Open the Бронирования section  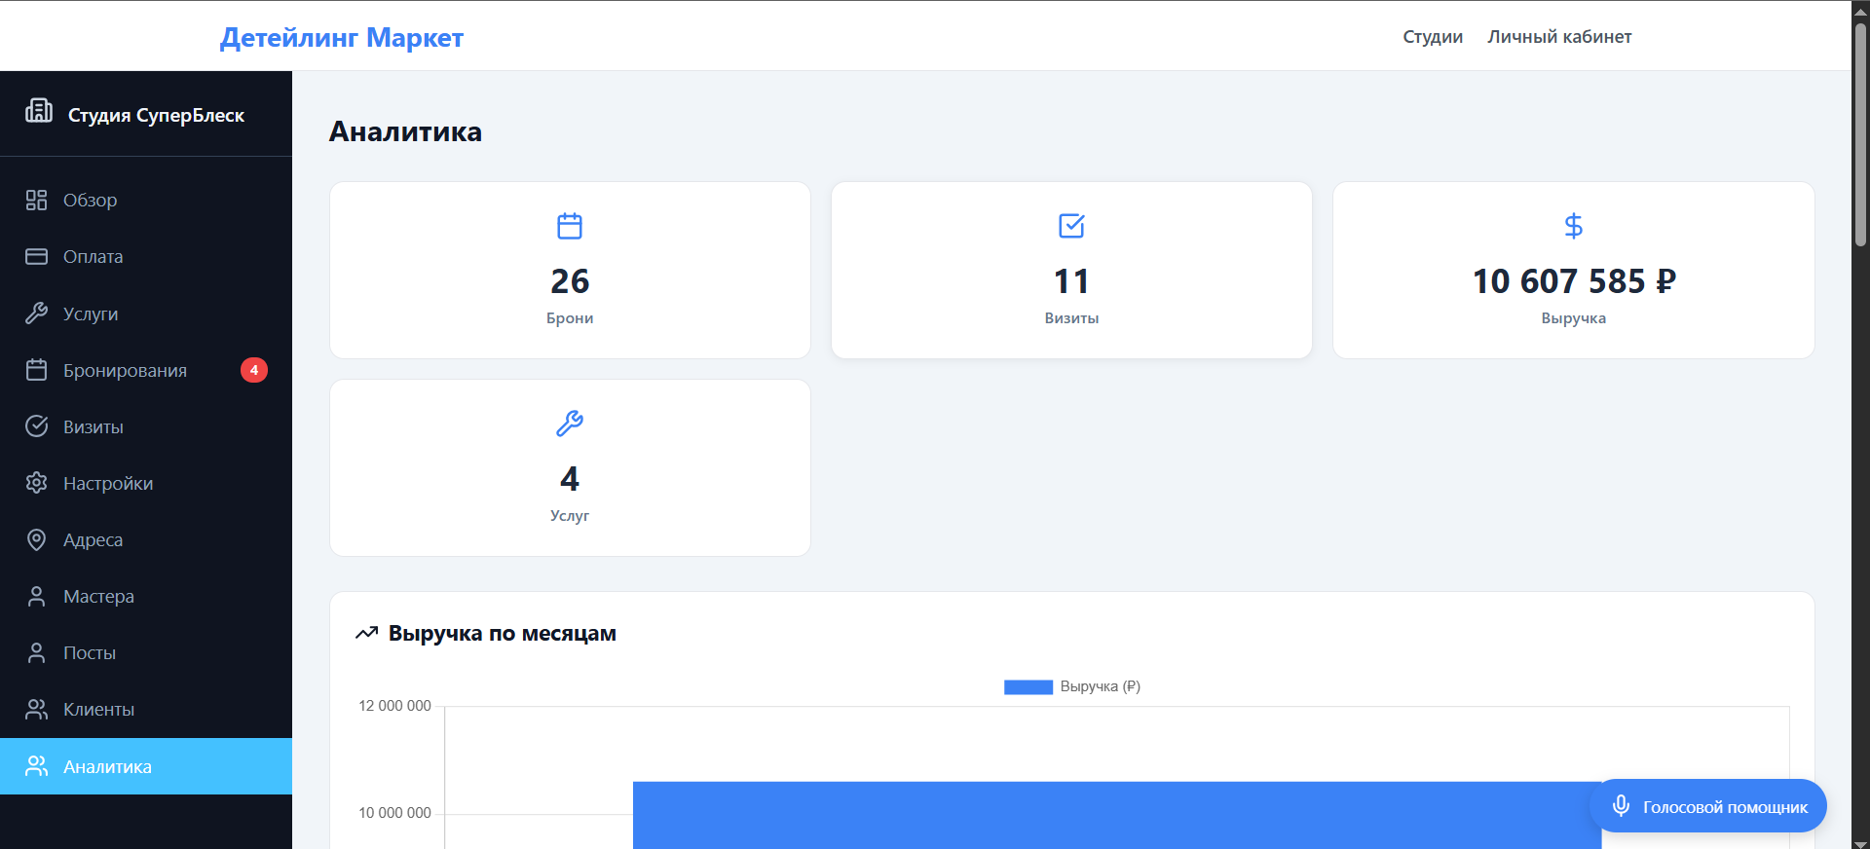(146, 370)
